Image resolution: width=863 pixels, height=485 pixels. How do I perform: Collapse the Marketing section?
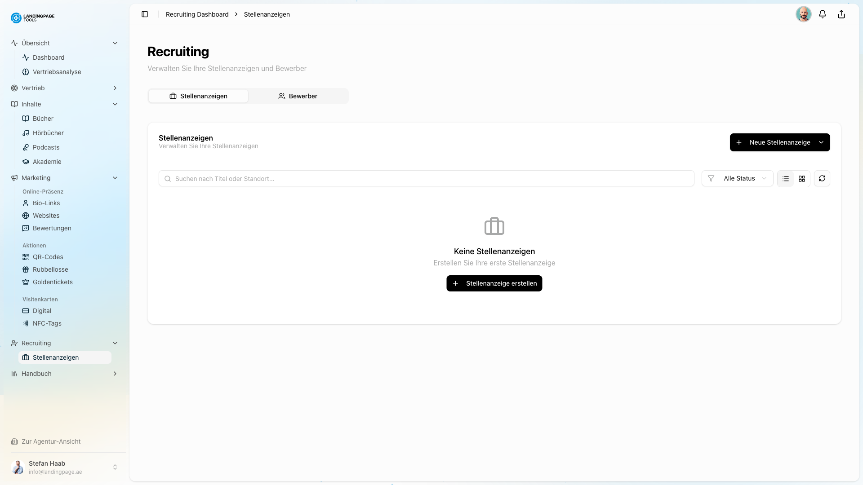pos(115,178)
